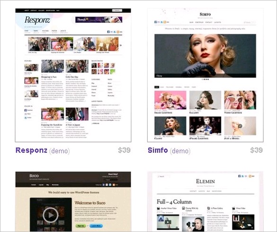Open 'Shopping is Fun' post in Responz preview
Image resolution: width=277 pixels, height=232 pixels.
(49, 77)
